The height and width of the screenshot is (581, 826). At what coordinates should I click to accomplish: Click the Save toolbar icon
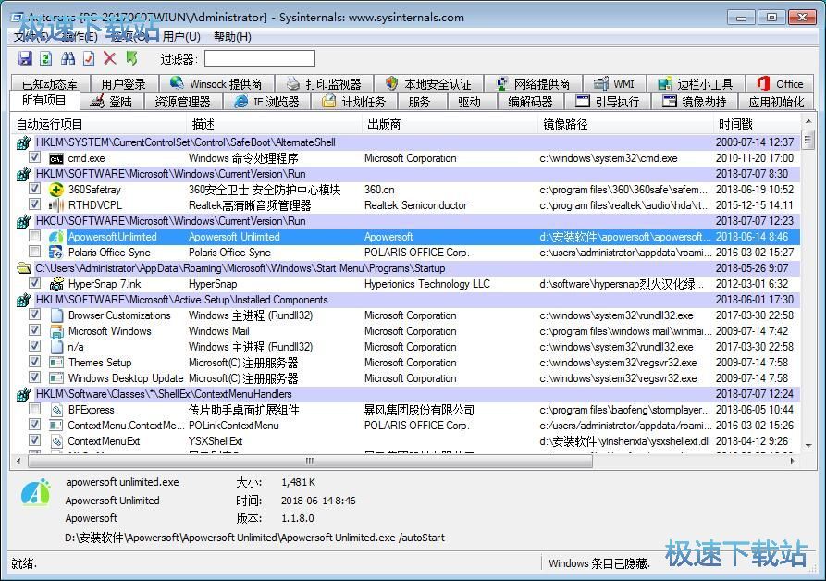[25, 58]
